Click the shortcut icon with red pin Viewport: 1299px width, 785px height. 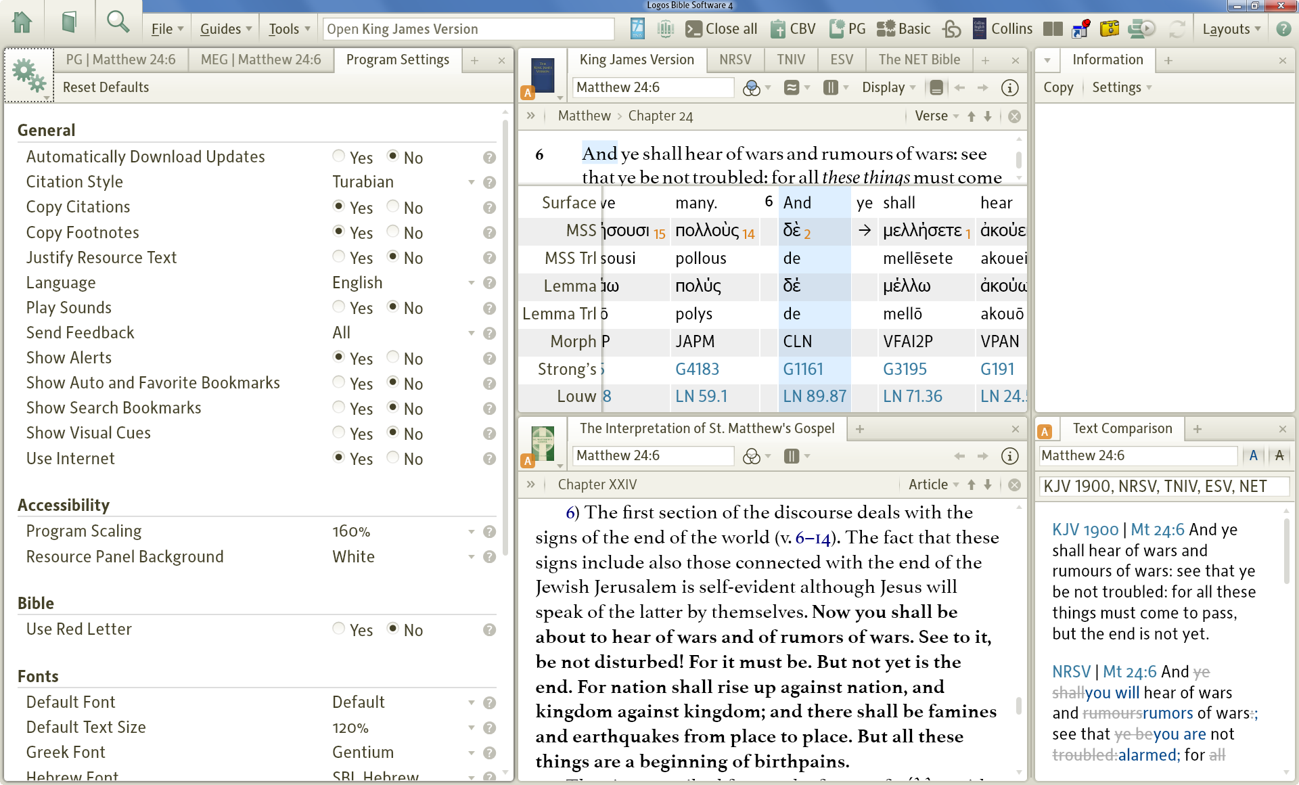coord(1081,28)
